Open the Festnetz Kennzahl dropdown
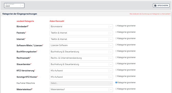Screen dimensions: 172x93 coord(81,33)
